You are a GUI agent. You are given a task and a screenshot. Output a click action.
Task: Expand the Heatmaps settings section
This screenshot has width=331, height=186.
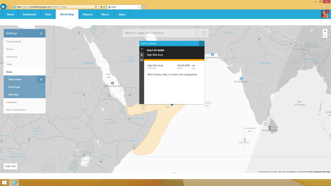[x=11, y=102]
